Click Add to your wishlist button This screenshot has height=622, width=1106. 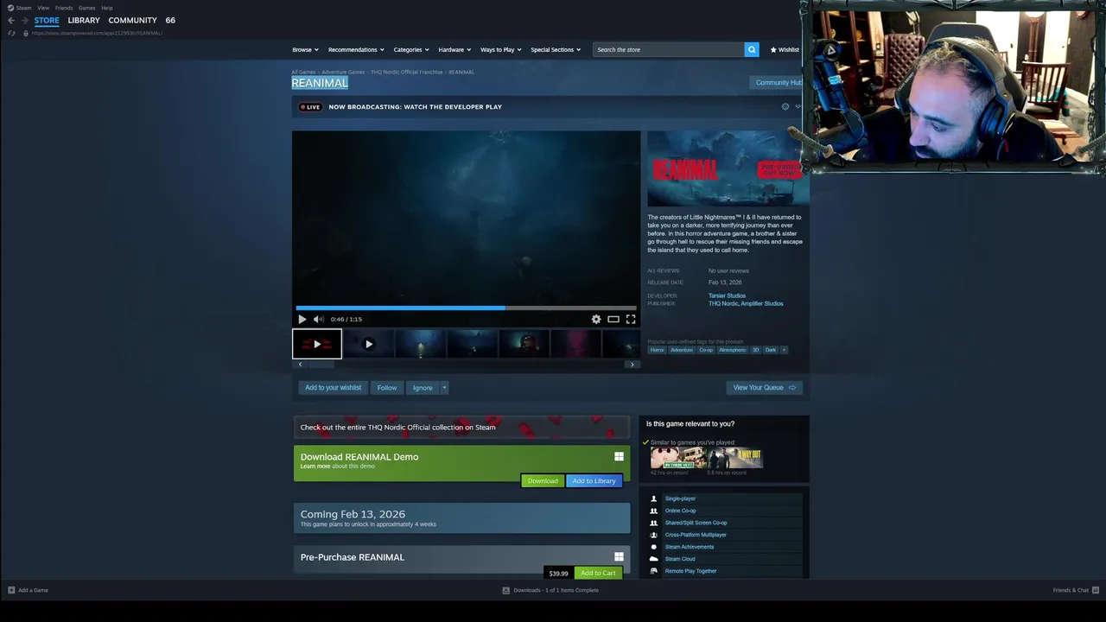tap(333, 387)
